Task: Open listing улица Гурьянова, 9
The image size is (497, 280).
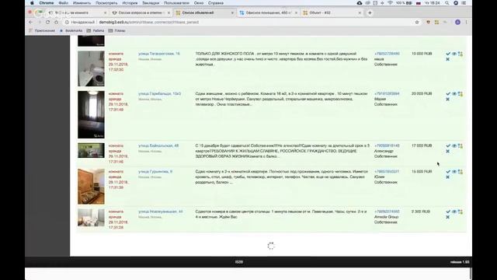Action: tap(155, 171)
